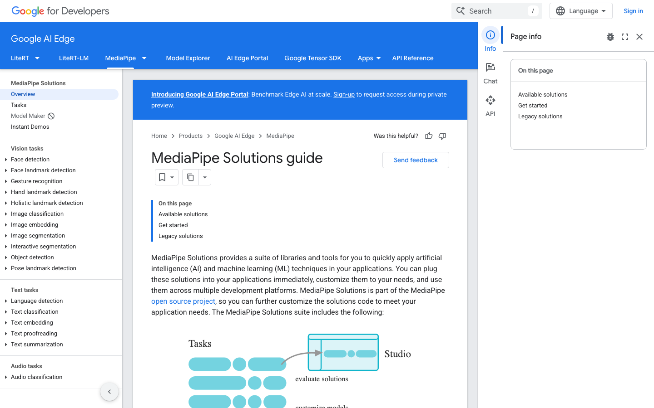Close the Page info panel
Screen dimensions: 654x408
639,37
